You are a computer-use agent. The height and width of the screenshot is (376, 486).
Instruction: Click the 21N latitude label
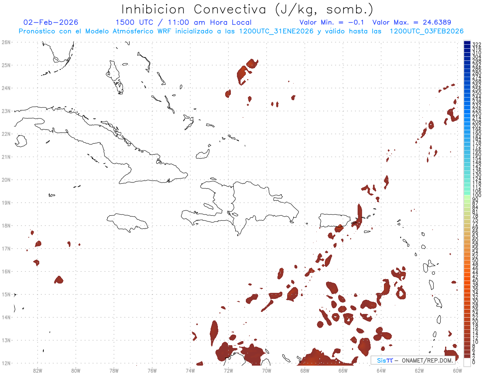[6, 157]
